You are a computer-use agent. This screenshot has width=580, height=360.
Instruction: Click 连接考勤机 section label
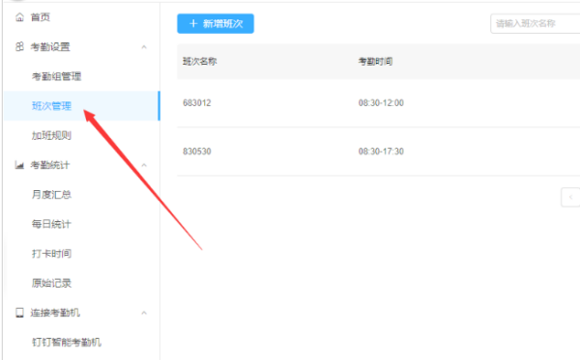click(55, 313)
